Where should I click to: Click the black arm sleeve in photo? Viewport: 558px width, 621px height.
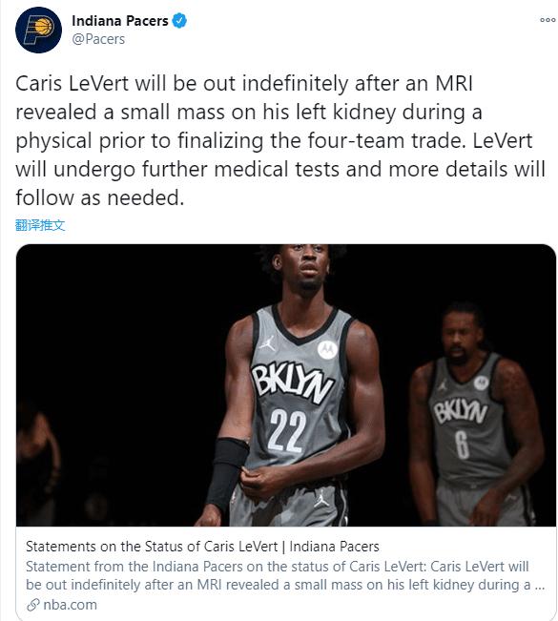[226, 471]
